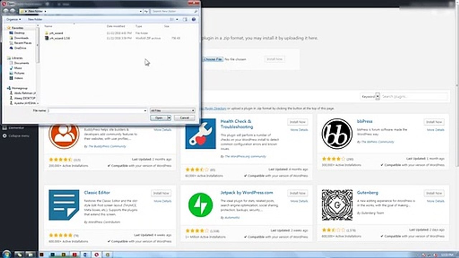
Task: Open the Music library icon
Action: tap(12, 68)
